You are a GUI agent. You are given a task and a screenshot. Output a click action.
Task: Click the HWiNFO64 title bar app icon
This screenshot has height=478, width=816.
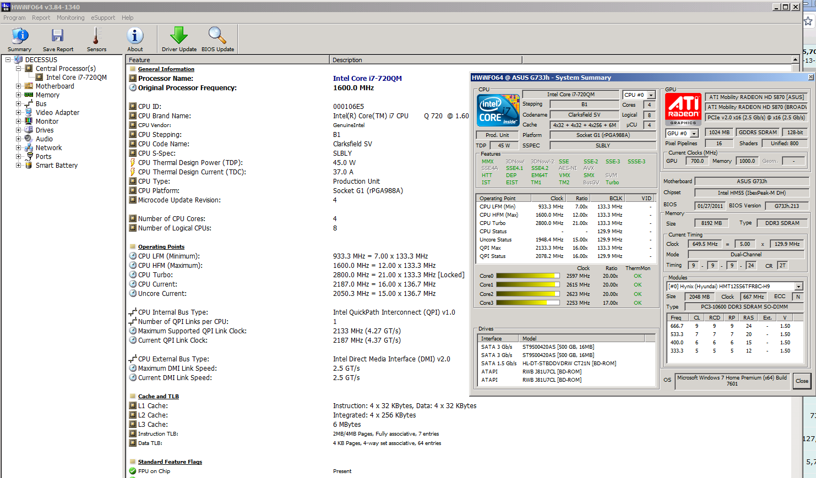point(6,7)
